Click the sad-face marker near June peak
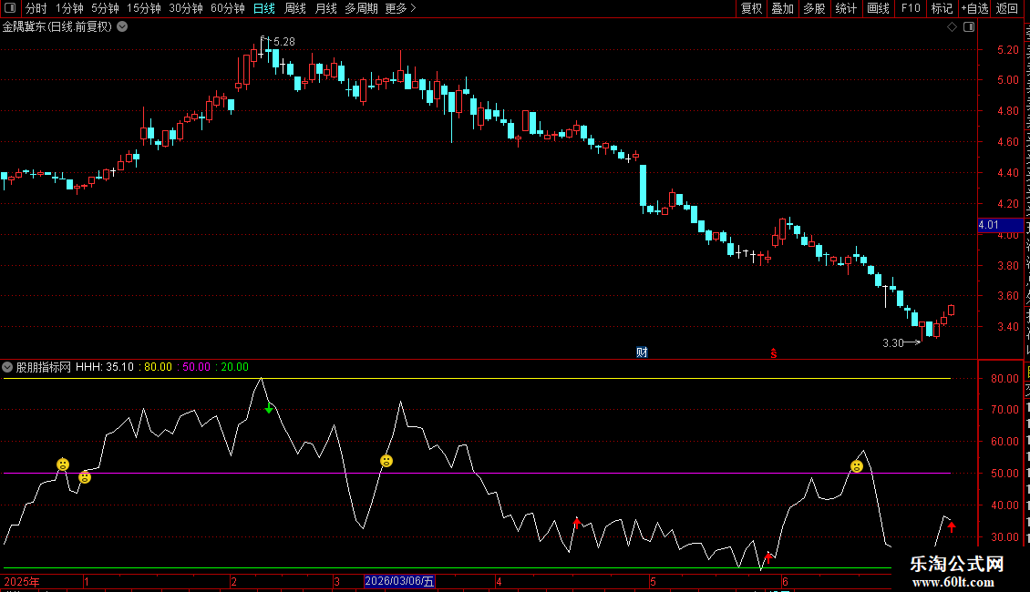The width and height of the screenshot is (1030, 592). click(x=857, y=466)
